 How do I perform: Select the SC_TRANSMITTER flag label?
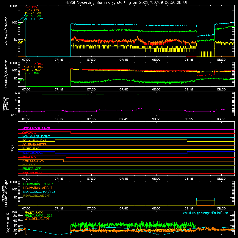click(34, 145)
